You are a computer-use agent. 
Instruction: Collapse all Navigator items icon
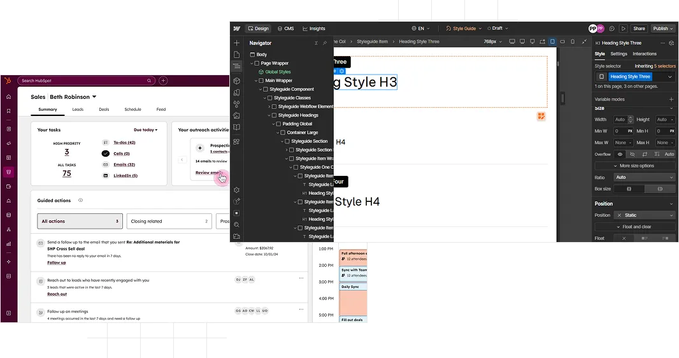[x=316, y=43]
